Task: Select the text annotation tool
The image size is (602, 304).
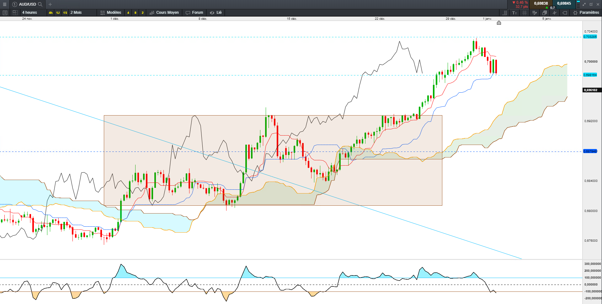Action: (x=514, y=13)
